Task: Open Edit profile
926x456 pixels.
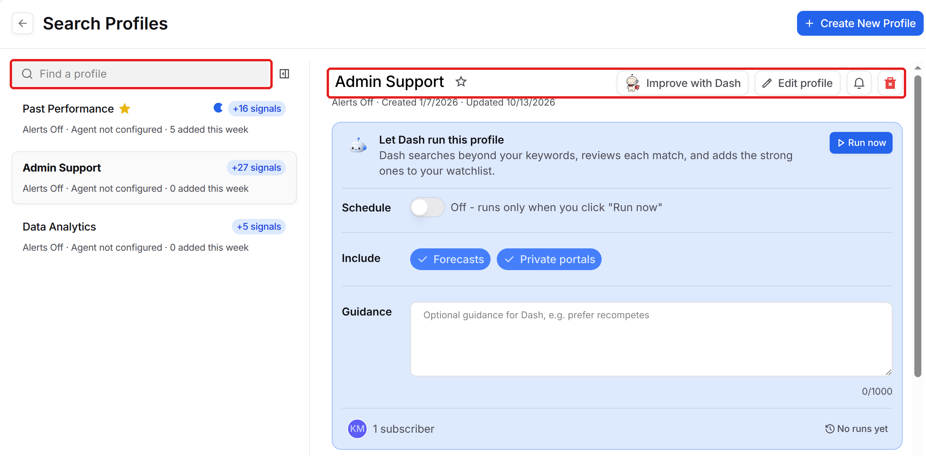Action: [797, 83]
